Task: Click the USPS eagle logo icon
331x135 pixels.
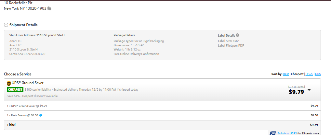Action: (272, 133)
